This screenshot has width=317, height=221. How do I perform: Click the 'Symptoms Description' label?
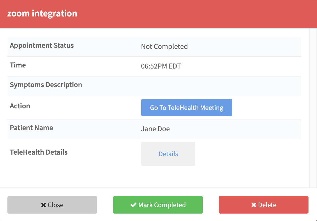pos(46,85)
